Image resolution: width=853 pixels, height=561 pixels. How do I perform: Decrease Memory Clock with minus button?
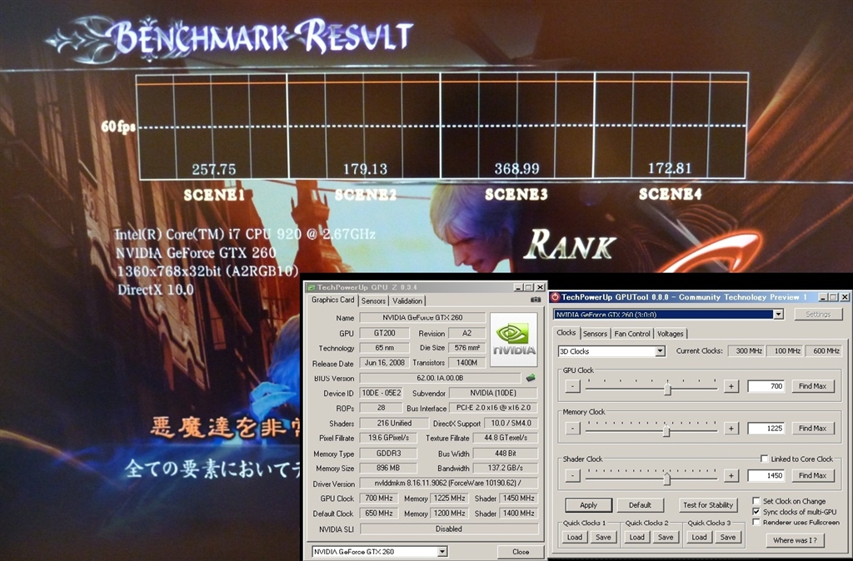[x=572, y=429]
